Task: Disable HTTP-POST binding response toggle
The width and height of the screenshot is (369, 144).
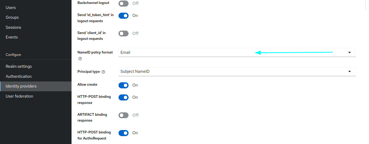Action: (x=124, y=97)
